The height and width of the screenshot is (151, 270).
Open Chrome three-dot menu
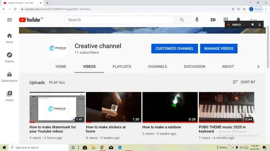[x=266, y=9]
